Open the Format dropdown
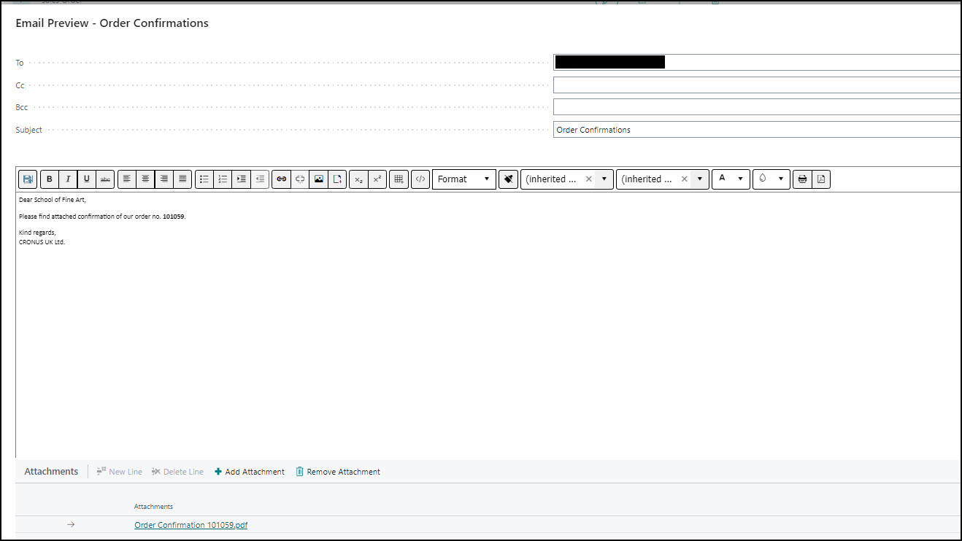This screenshot has width=962, height=541. pos(463,179)
